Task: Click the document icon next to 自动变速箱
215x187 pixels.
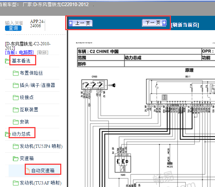Action: pyautogui.click(x=28, y=170)
